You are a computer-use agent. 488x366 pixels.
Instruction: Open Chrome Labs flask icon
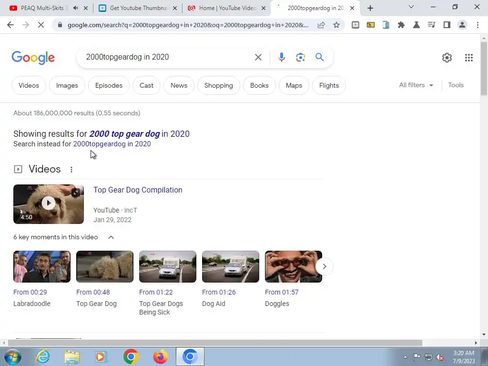tap(417, 25)
